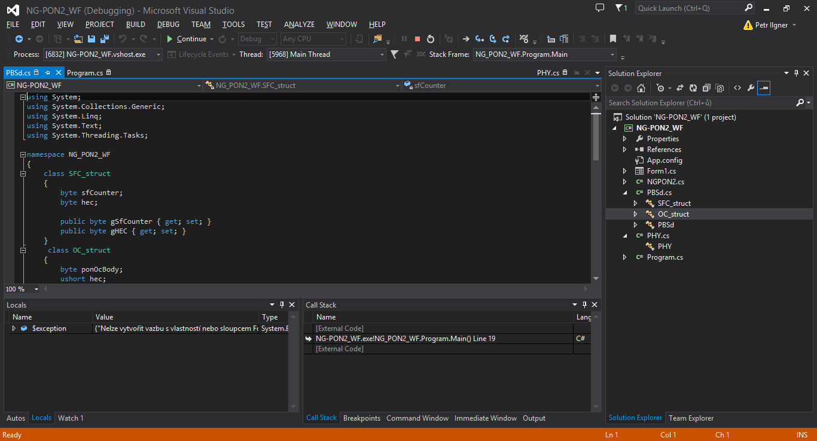Expand the SFC_struct node in Solution Explorer

635,203
